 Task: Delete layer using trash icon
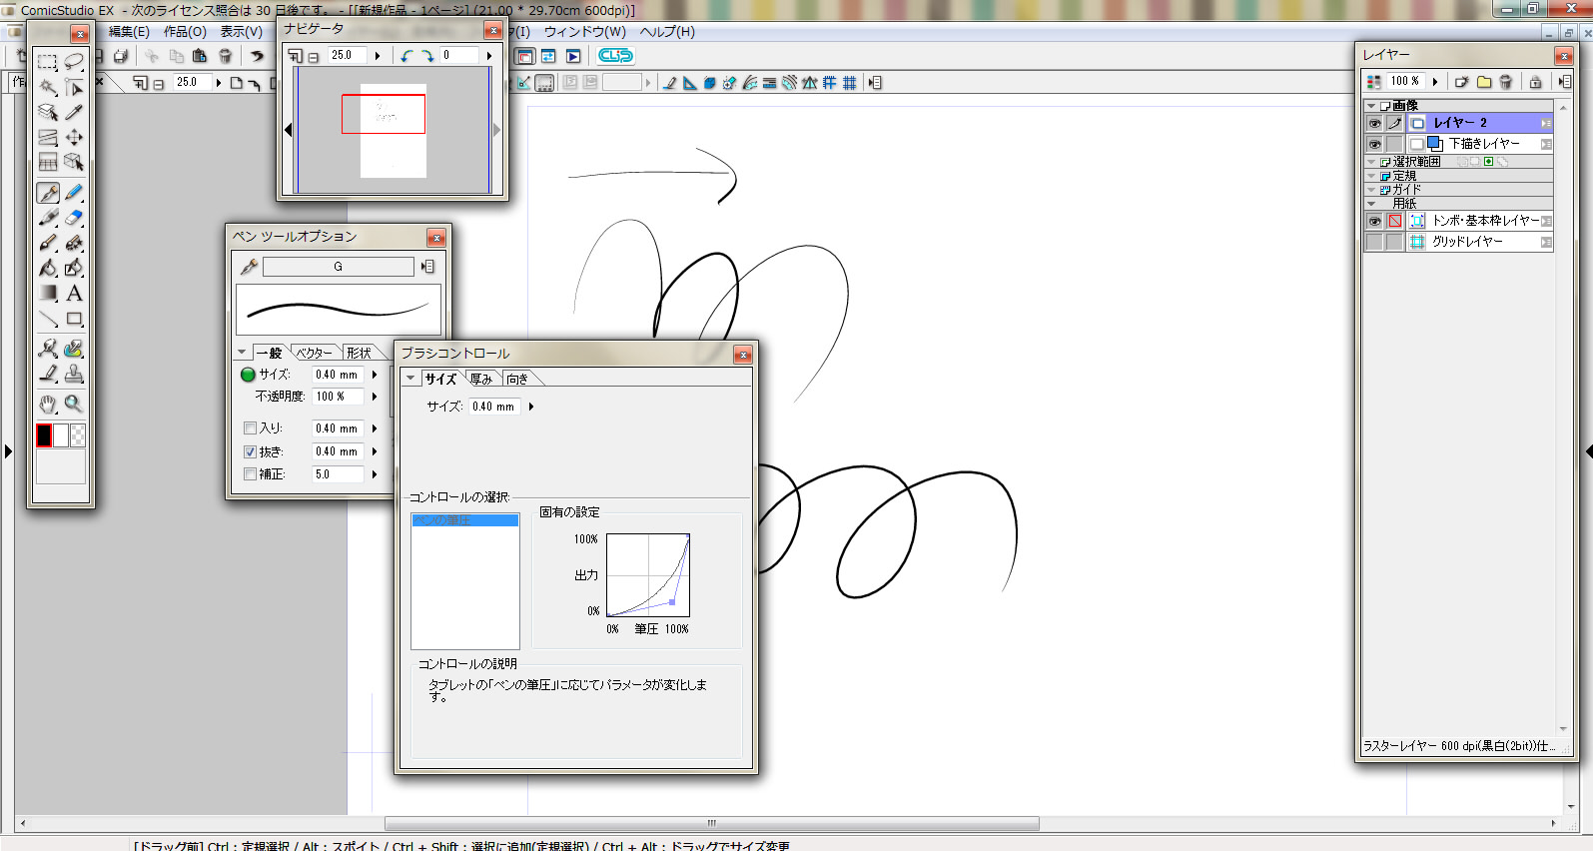point(1506,82)
